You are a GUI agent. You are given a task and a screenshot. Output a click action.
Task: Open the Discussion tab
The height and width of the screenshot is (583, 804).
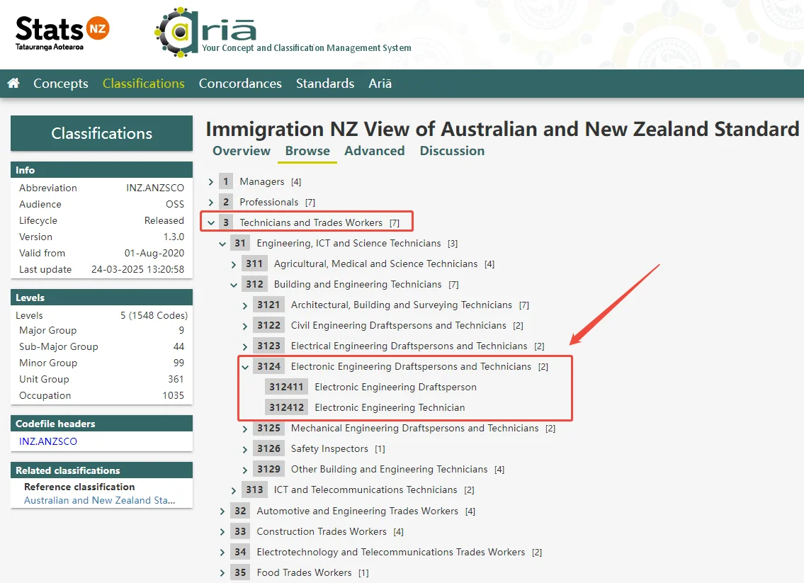[452, 151]
